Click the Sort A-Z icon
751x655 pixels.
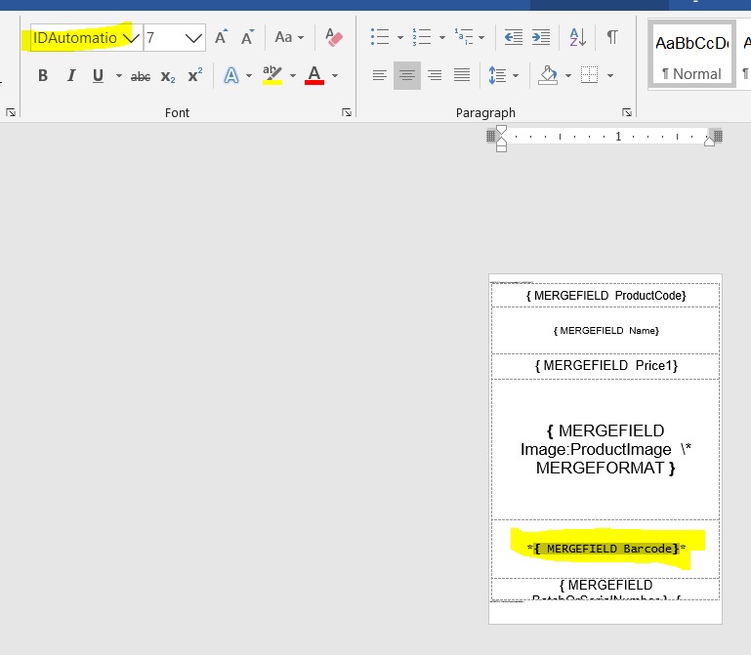(x=577, y=38)
